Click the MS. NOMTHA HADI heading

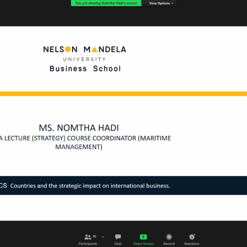click(79, 128)
